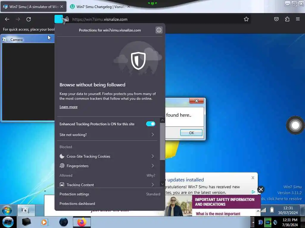Click the camera app in simulated taskbar
305x228 pixels.
point(26,210)
